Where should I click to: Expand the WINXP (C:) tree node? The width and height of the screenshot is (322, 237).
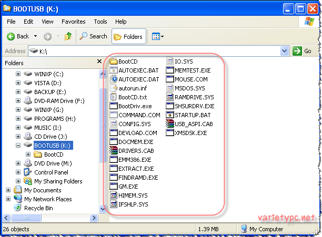(18, 74)
